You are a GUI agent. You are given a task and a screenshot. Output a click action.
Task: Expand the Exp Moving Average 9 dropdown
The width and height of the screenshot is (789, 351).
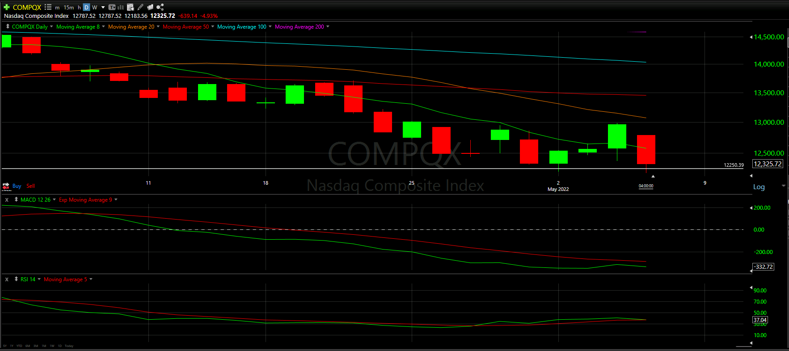[x=116, y=199]
